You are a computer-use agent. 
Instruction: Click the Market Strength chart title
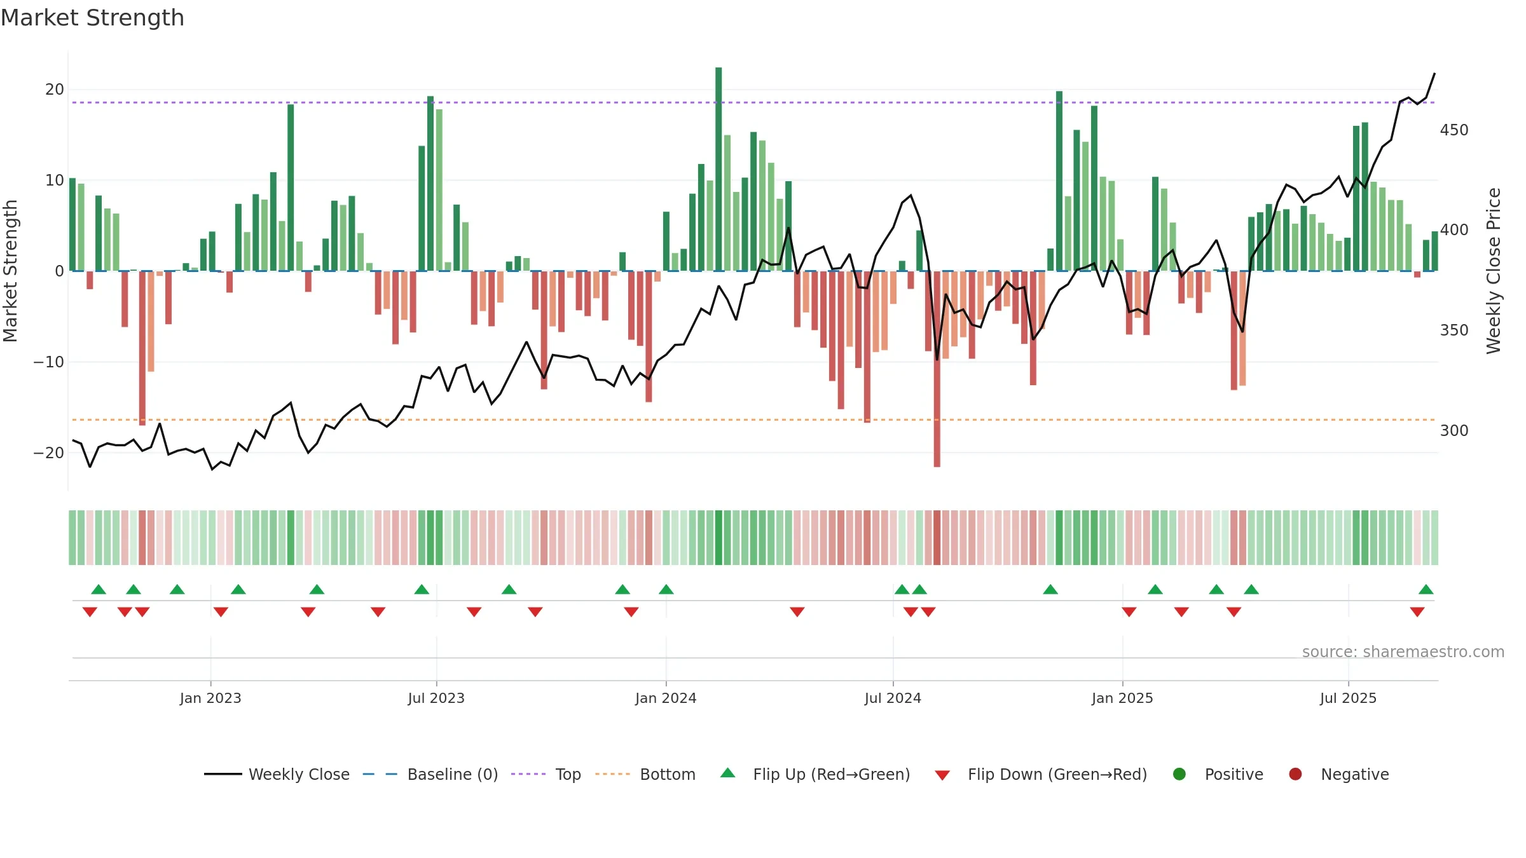[92, 18]
